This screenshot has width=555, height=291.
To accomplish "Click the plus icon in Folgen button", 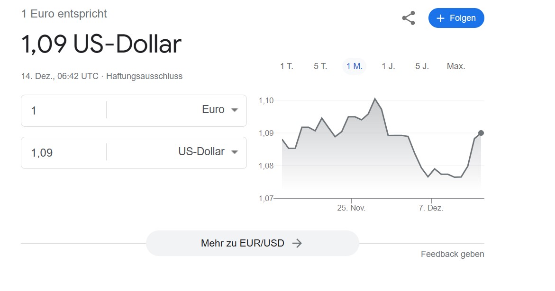I will [x=440, y=18].
